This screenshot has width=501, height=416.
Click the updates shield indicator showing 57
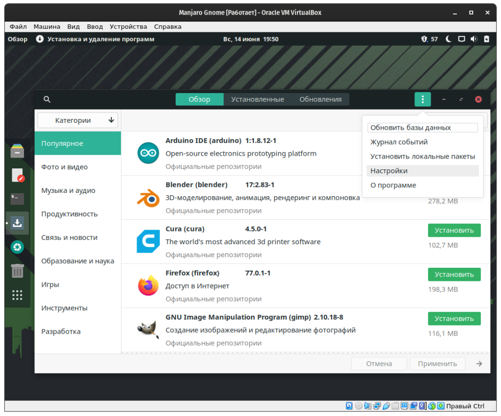click(x=429, y=39)
